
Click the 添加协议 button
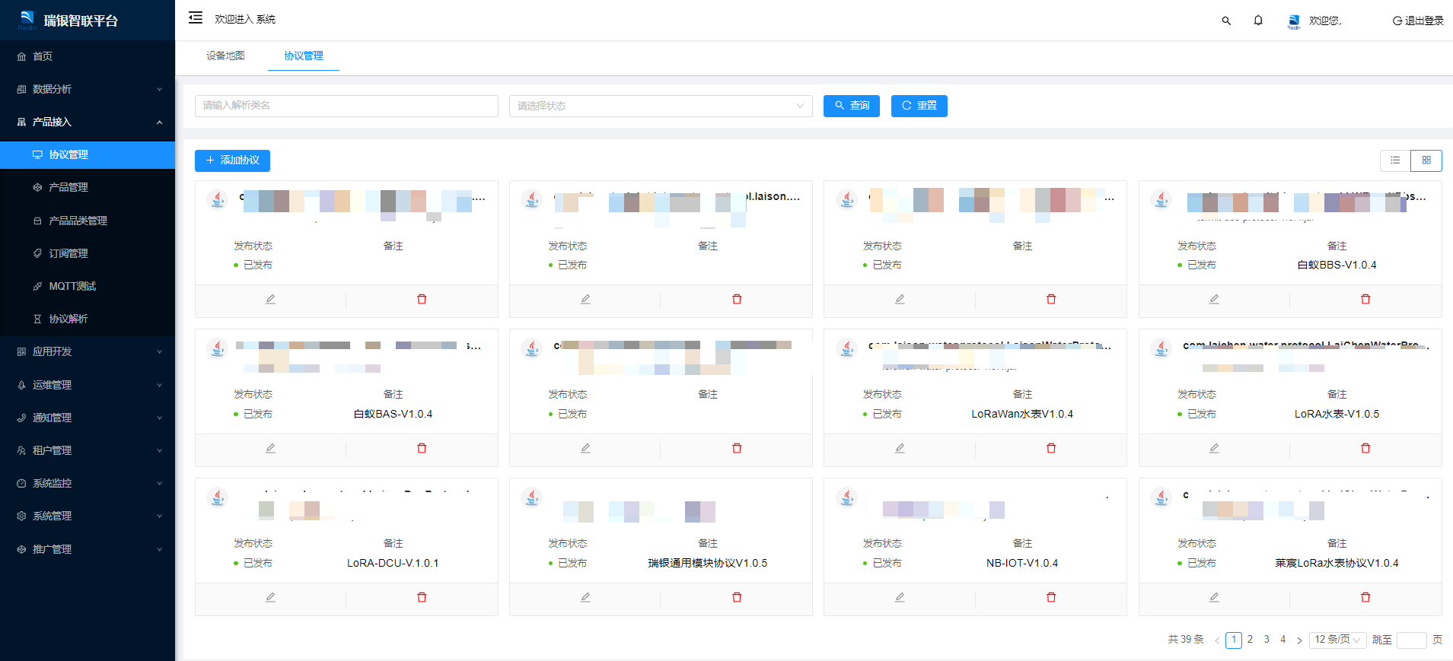tap(232, 160)
